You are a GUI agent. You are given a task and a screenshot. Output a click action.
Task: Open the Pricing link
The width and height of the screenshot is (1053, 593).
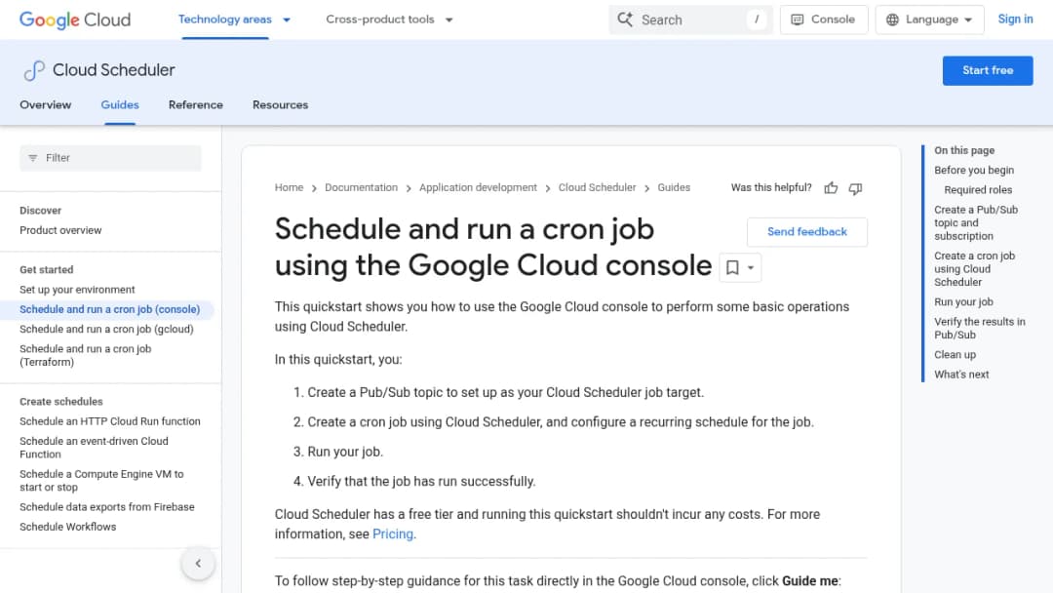pyautogui.click(x=393, y=534)
